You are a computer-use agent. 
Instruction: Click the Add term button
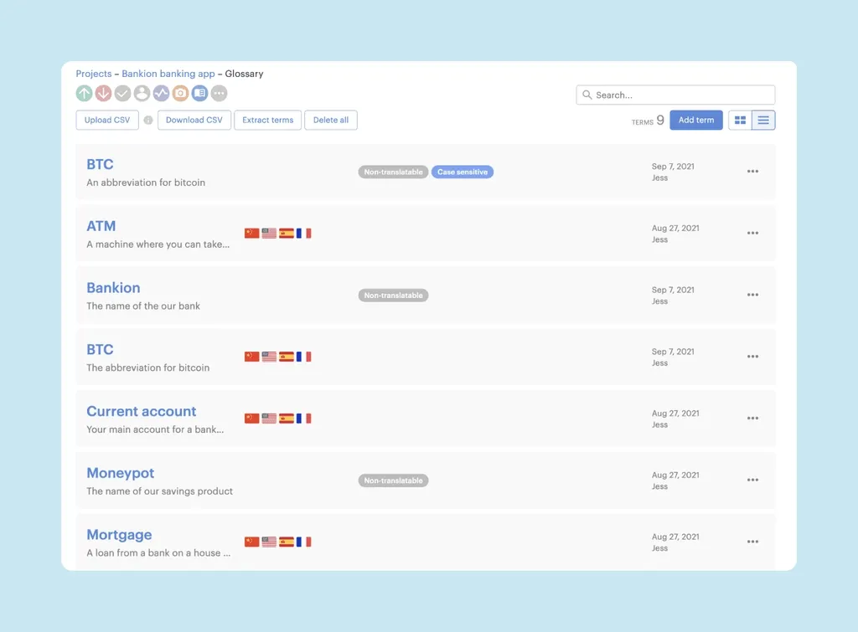pyautogui.click(x=695, y=121)
